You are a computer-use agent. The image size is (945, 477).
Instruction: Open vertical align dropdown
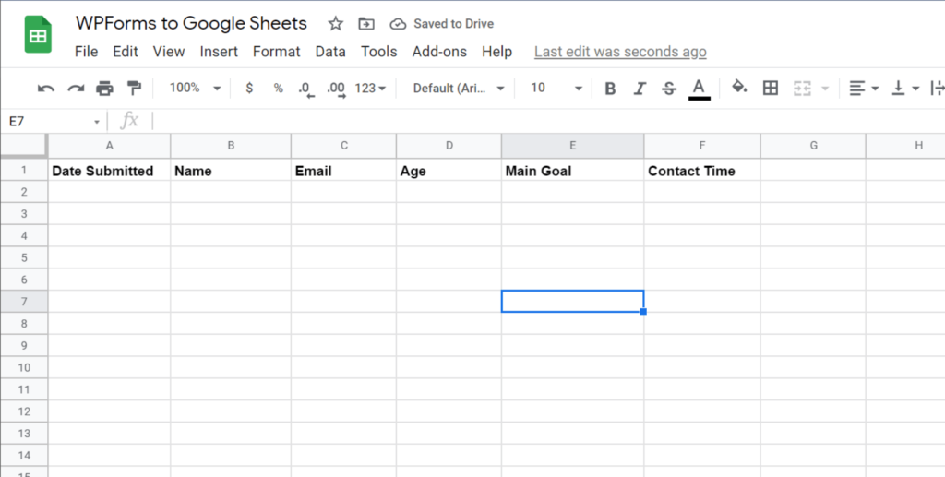pos(905,89)
